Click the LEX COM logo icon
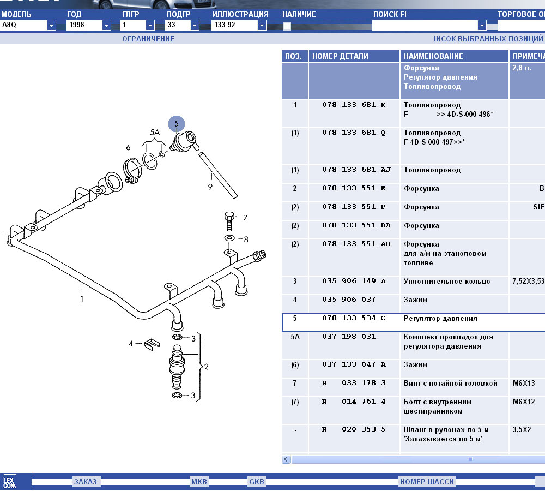Viewport: 545px width, 491px height. pos(9,481)
